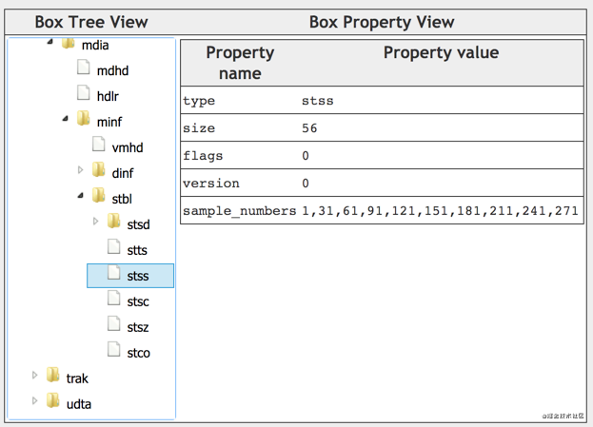593x427 pixels.
Task: Click the trak folder icon
Action: (x=53, y=375)
